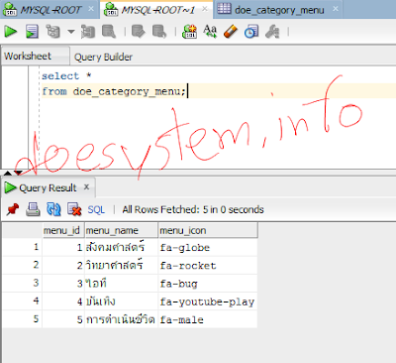Image resolution: width=396 pixels, height=363 pixels.
Task: Click the menu_id column header
Action: [63, 230]
